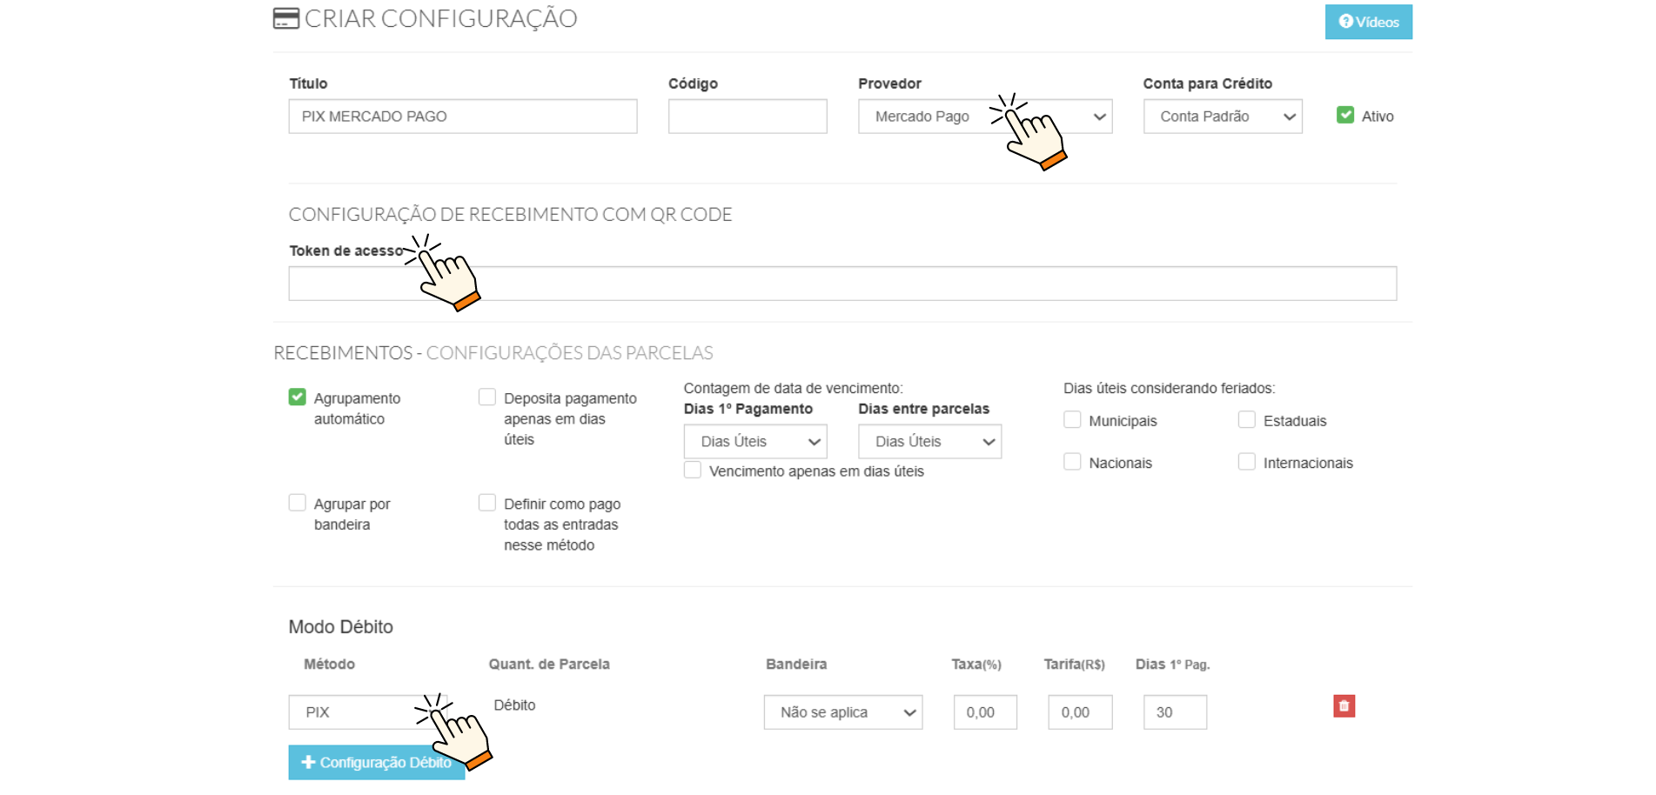The image size is (1656, 795).
Task: Enable Deposita pagamento apenas em dias úteis
Action: tap(487, 397)
